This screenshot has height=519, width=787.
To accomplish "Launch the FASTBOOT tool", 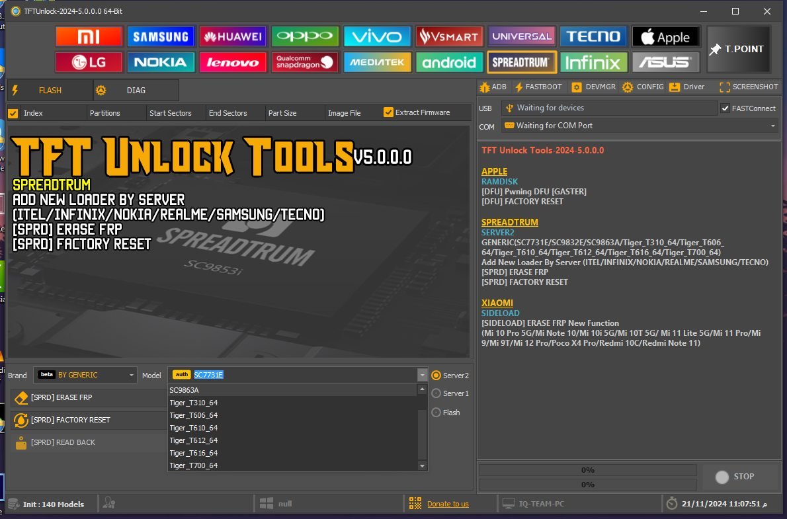I will (x=538, y=87).
